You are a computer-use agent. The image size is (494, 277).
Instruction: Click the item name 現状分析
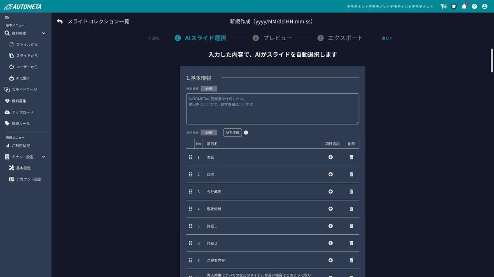click(x=214, y=209)
